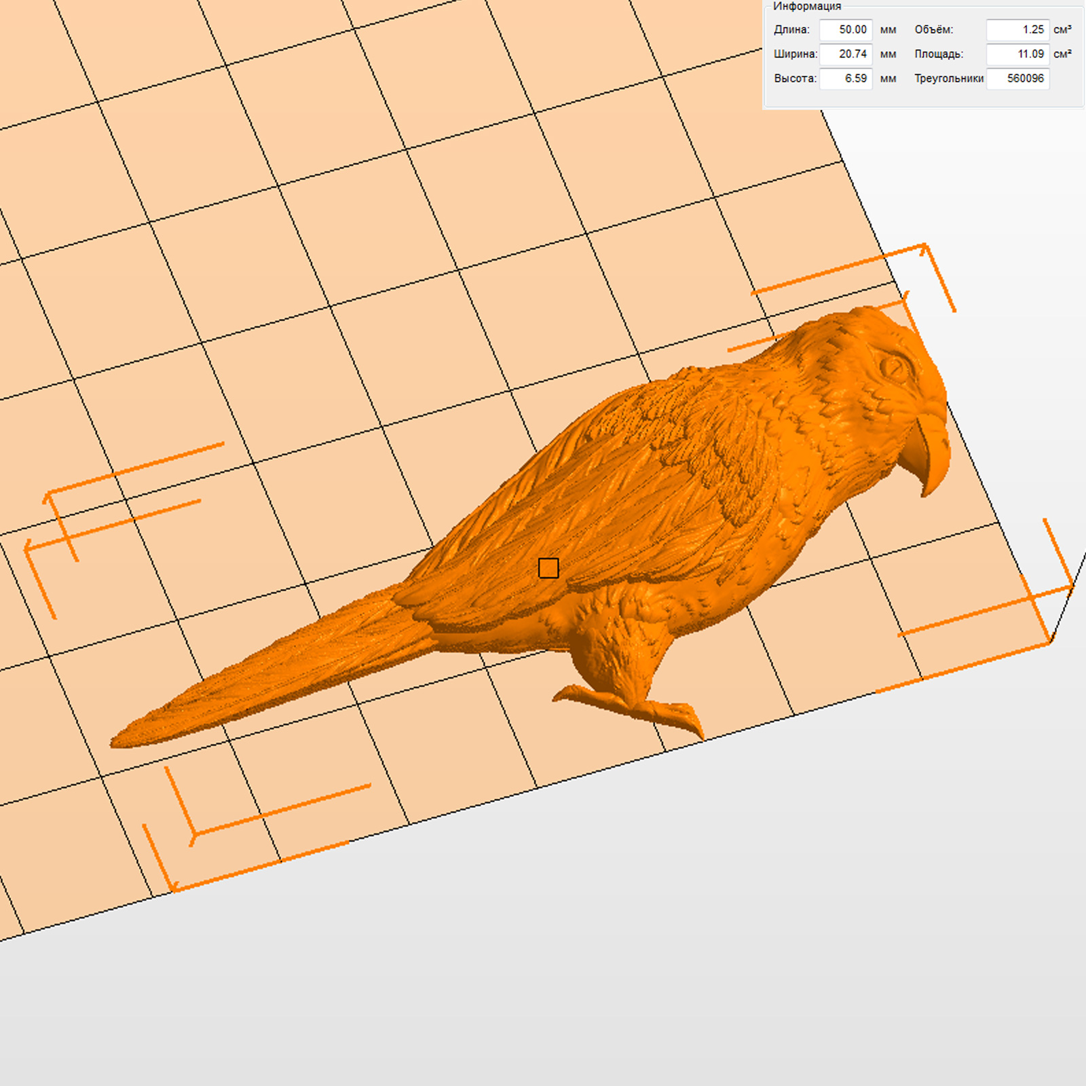Click the Треугольники label text
Image resolution: width=1086 pixels, height=1086 pixels.
(x=948, y=79)
